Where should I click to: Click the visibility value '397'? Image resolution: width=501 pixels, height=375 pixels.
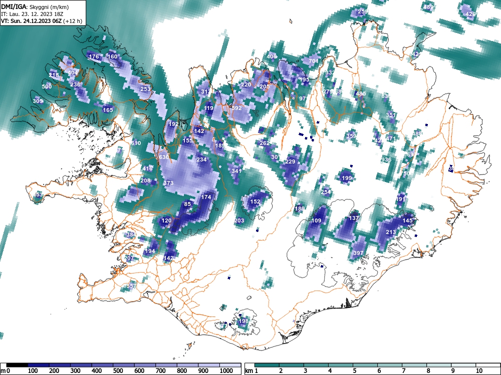pyautogui.click(x=358, y=253)
